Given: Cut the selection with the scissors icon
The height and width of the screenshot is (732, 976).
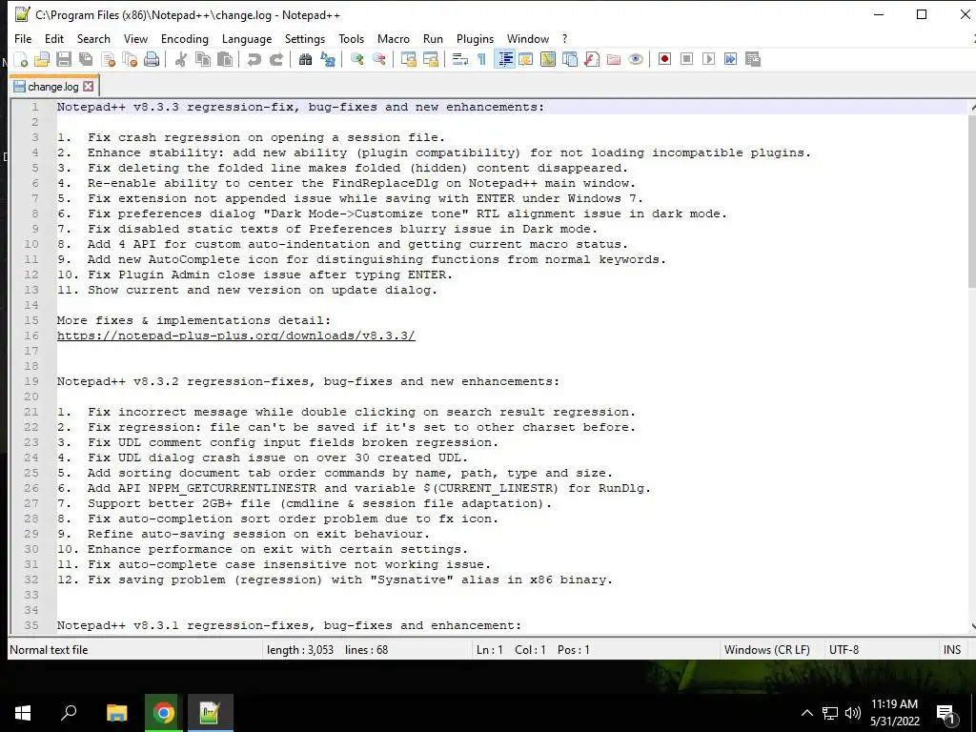Looking at the screenshot, I should point(181,59).
